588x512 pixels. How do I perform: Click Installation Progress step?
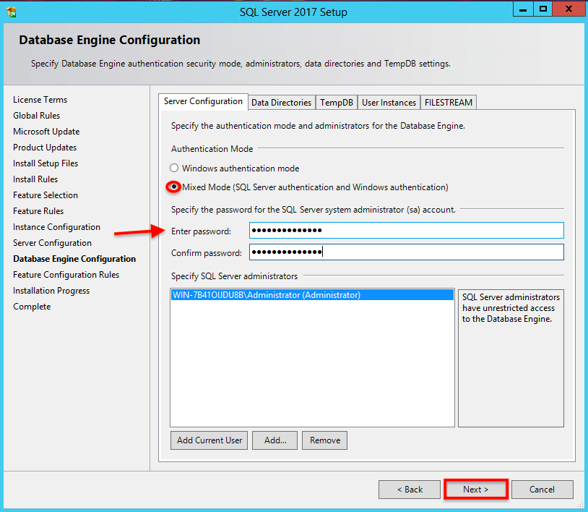51,291
